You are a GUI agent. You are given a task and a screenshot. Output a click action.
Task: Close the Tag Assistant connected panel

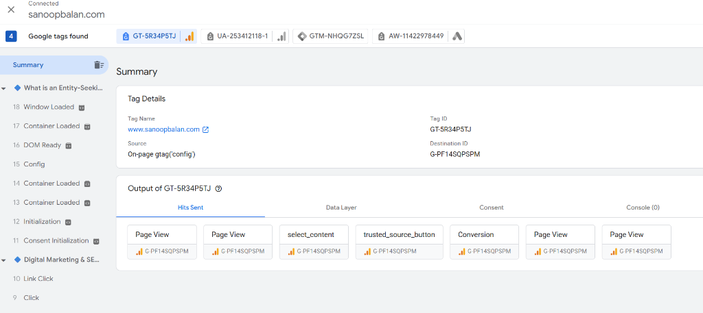[11, 10]
